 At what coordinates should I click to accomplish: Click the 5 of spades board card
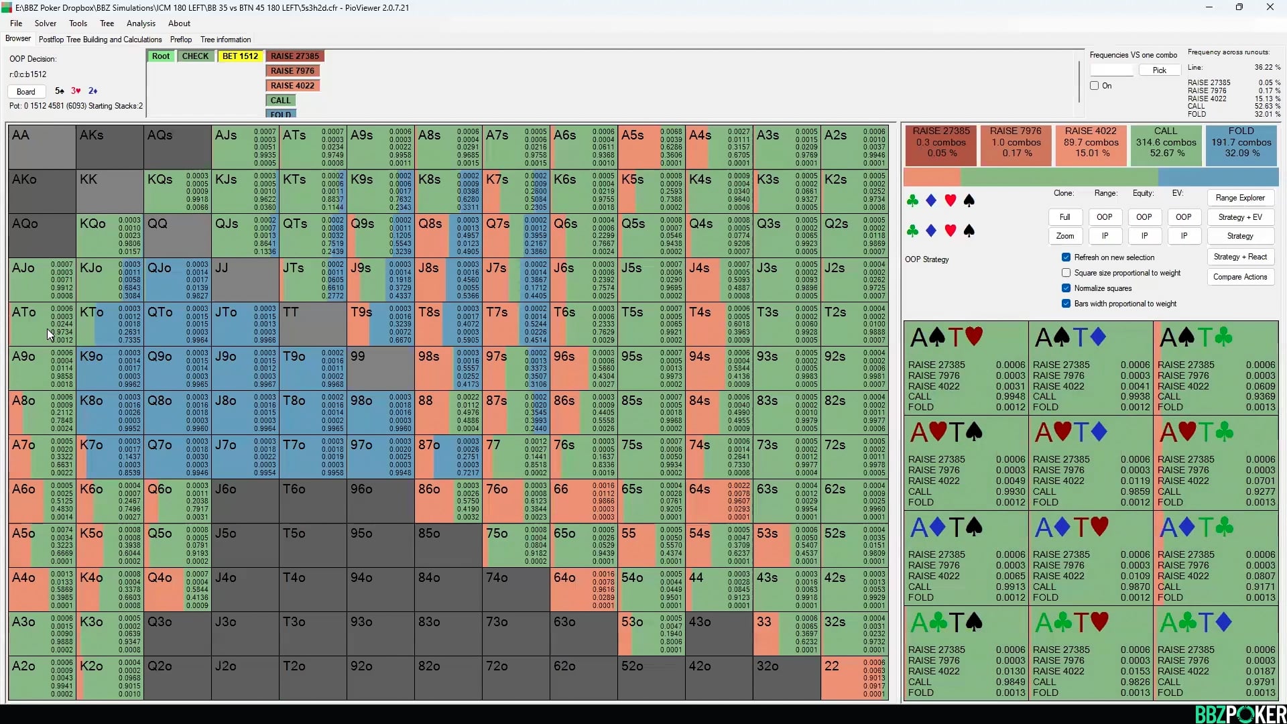[60, 91]
